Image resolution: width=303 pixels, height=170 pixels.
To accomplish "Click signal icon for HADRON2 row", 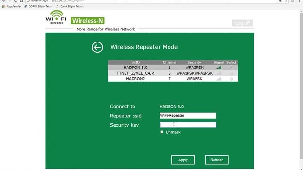I will click(219, 79).
